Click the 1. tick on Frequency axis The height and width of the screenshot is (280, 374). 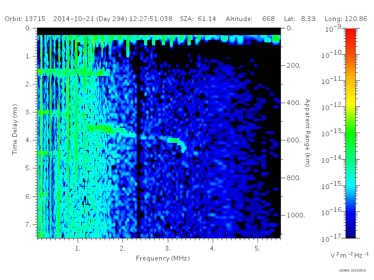tap(78, 249)
